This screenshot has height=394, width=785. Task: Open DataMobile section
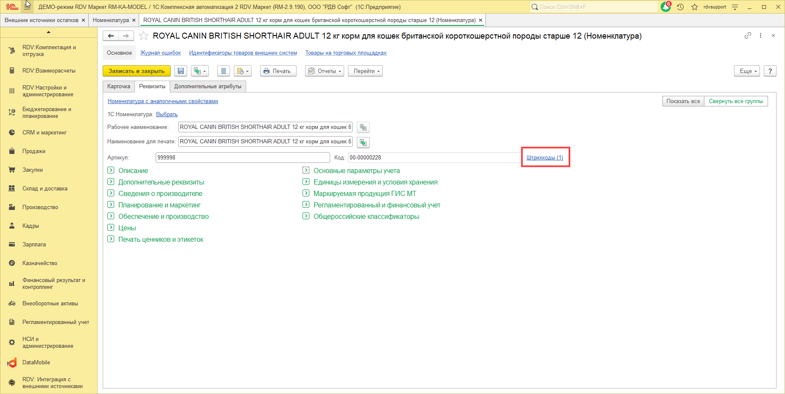pyautogui.click(x=49, y=363)
